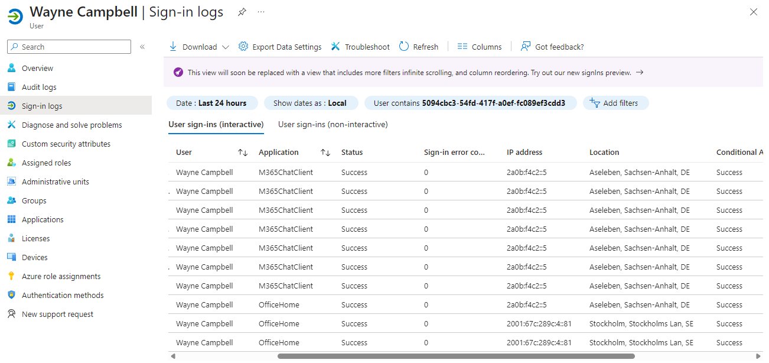769x363 pixels.
Task: Click the Diagnose and solve problems icon
Action: pyautogui.click(x=11, y=125)
